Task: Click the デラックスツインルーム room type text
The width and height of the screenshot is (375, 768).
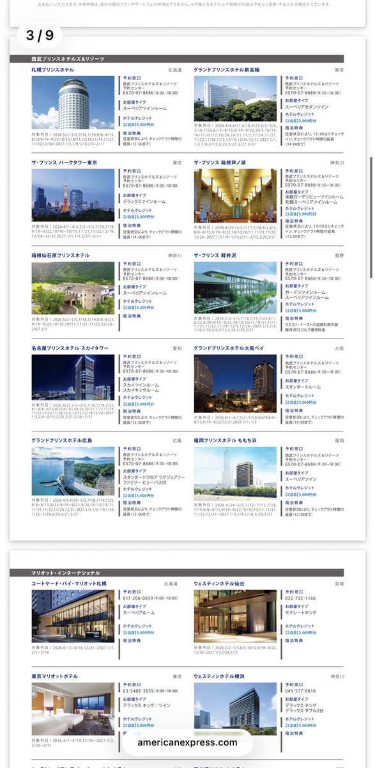Action: point(144,201)
